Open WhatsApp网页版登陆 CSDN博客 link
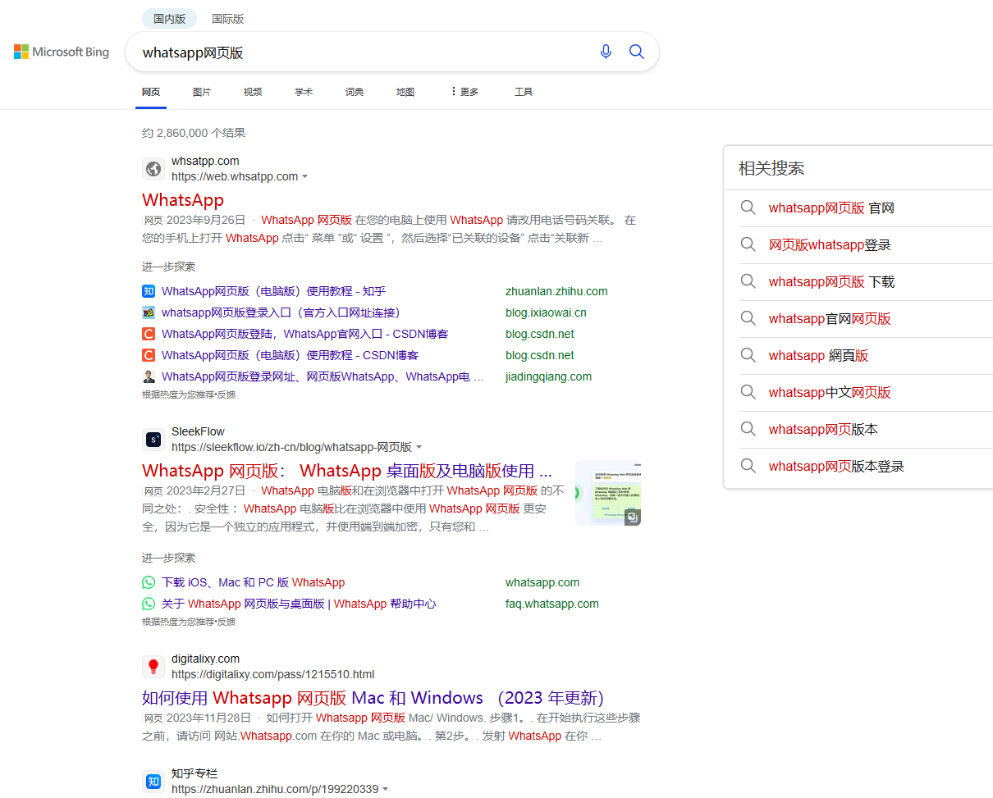 point(304,334)
